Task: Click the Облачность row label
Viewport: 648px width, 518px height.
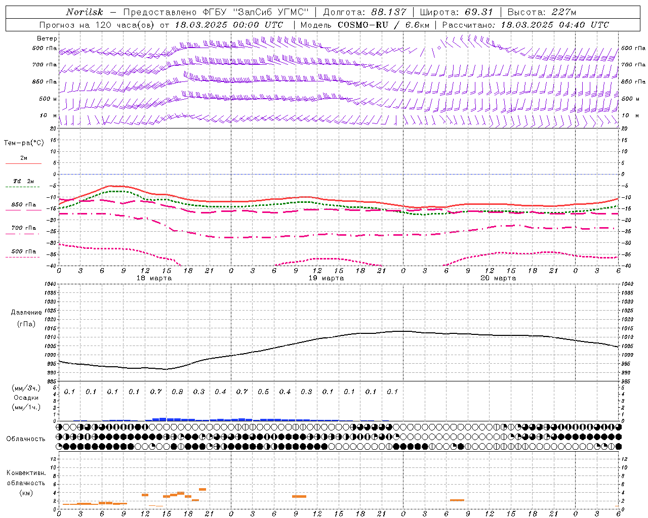Action: [x=26, y=439]
